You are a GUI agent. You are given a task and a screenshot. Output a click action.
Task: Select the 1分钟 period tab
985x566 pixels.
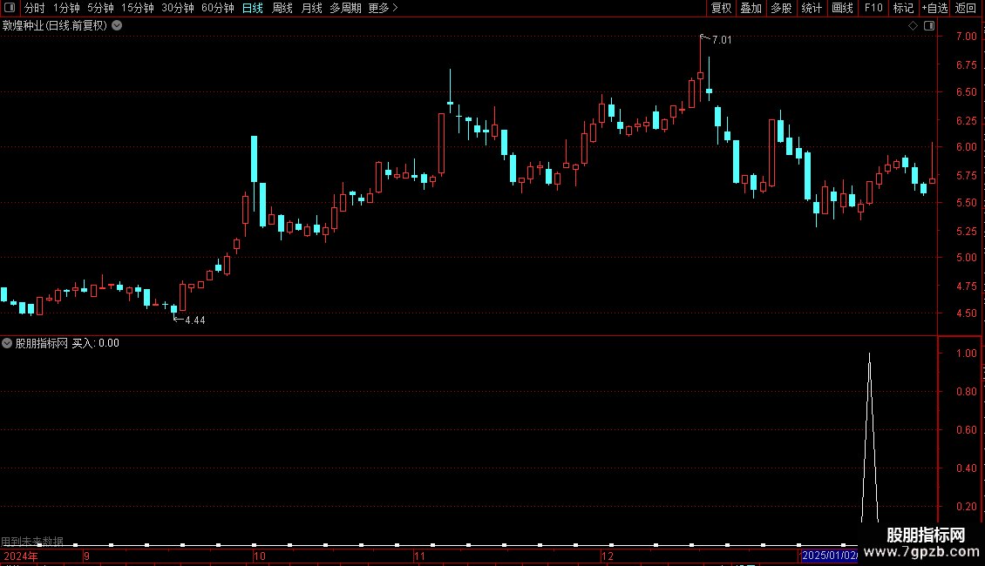(x=66, y=8)
